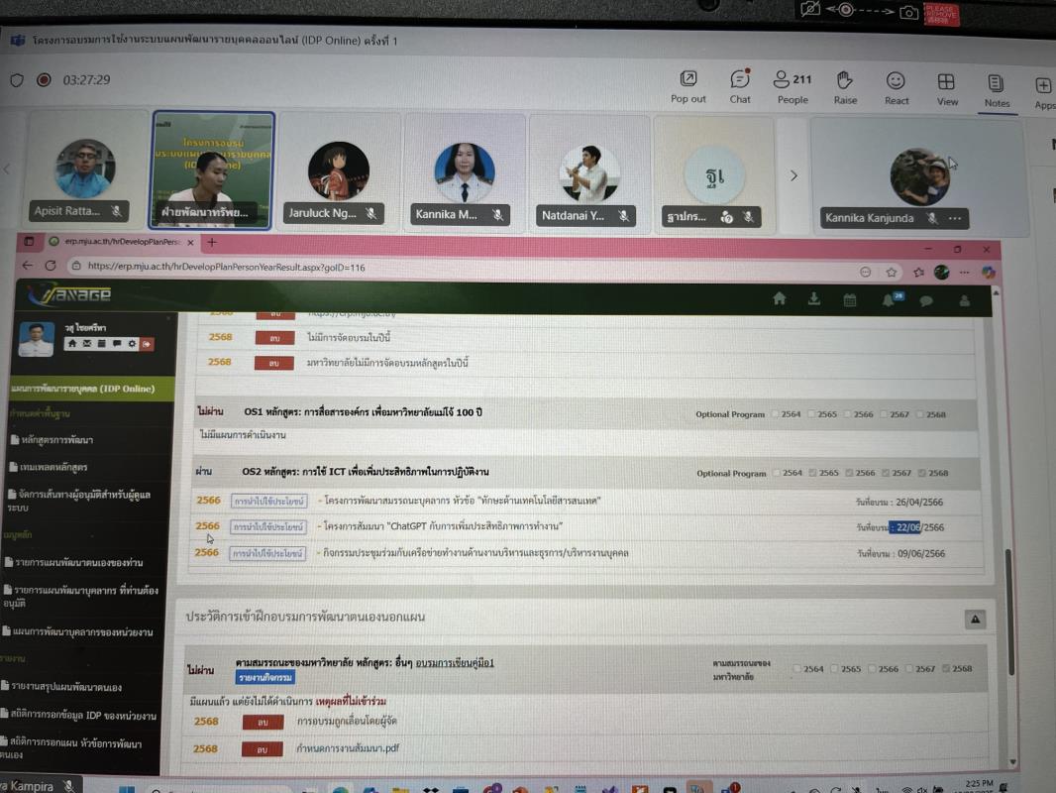Image resolution: width=1056 pixels, height=793 pixels.
Task: Open the View layout menu
Action: point(947,87)
